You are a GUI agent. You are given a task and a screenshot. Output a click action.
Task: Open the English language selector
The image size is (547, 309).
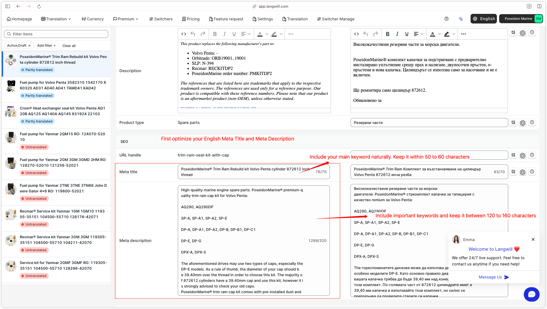[484, 19]
